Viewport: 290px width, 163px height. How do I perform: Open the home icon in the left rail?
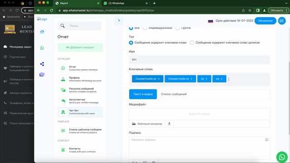42,32
